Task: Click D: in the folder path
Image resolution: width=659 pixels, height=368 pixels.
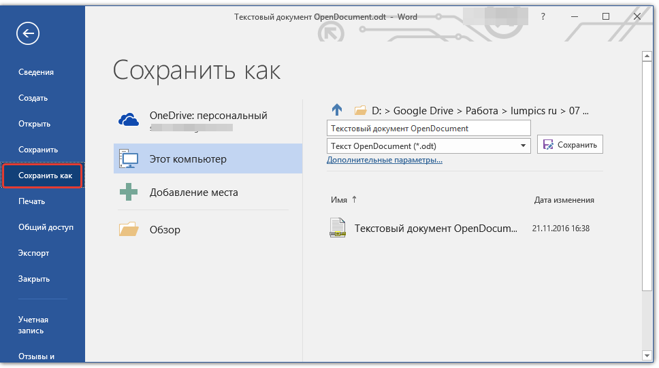Action: [x=376, y=110]
